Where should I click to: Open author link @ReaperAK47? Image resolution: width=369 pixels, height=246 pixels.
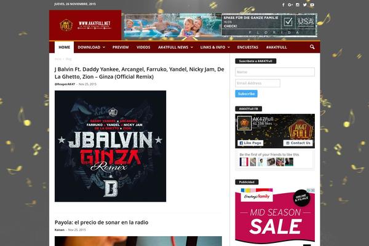coord(65,84)
